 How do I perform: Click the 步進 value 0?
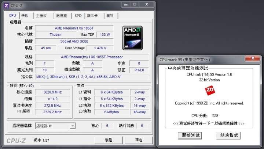(139, 64)
